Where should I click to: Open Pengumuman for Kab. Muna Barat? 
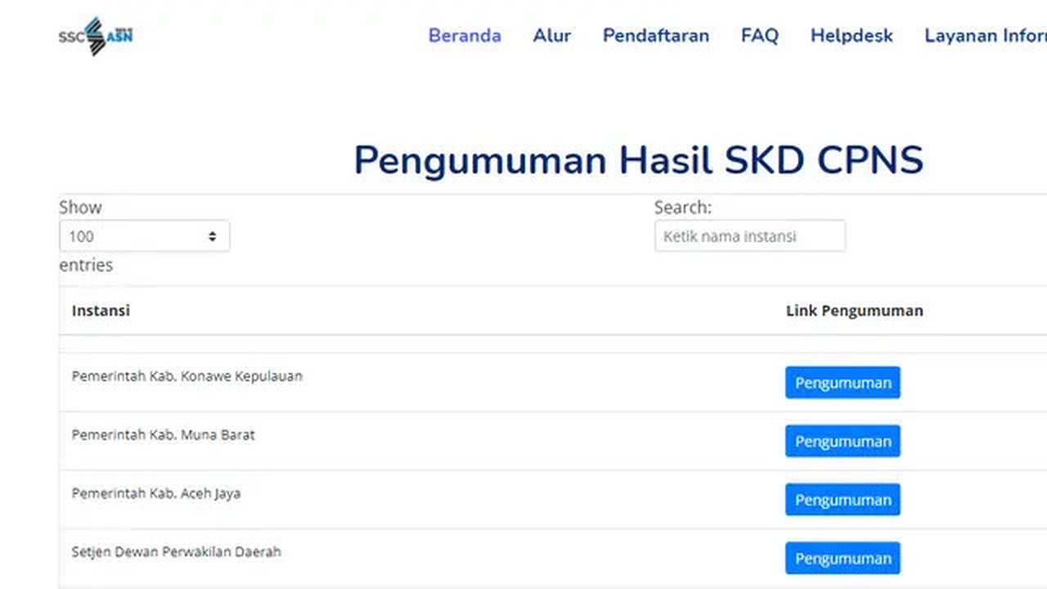843,441
